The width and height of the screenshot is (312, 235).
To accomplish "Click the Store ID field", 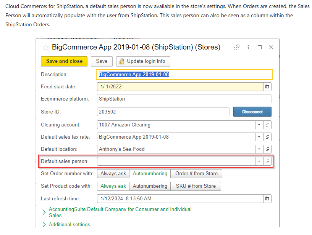I will (x=163, y=112).
